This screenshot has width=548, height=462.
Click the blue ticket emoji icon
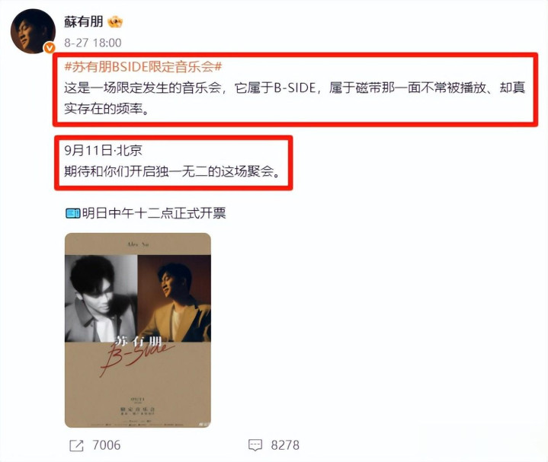(73, 213)
